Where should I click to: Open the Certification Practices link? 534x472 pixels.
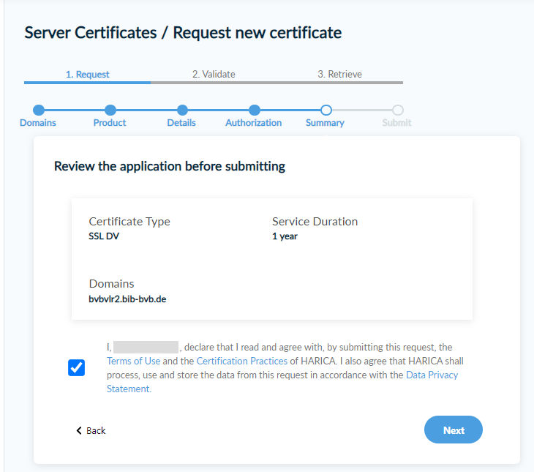pyautogui.click(x=241, y=362)
